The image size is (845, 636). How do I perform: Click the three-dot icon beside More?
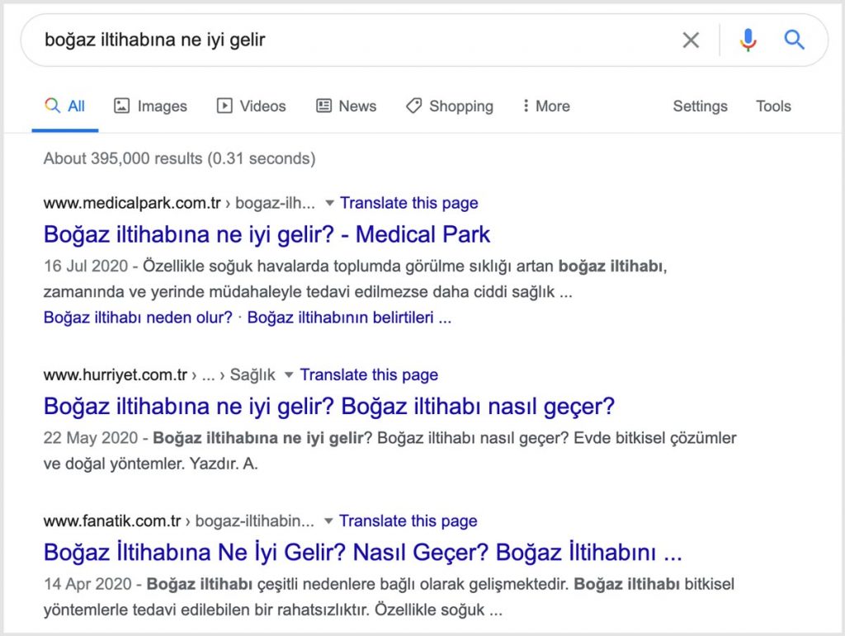point(526,106)
